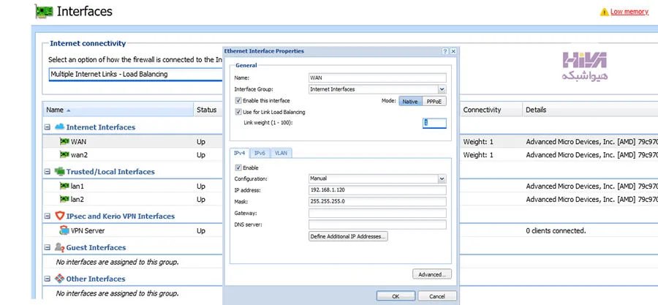658x305 pixels.
Task: Open the IPv4 Configuration dropdown
Action: tap(442, 178)
